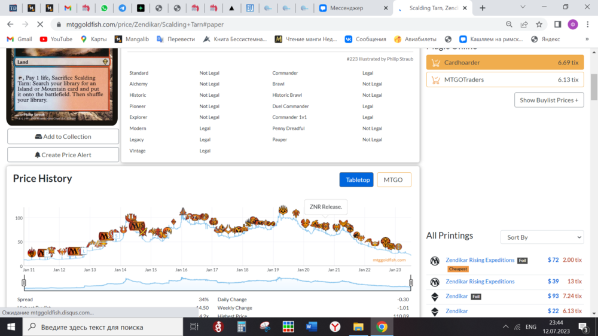Open a new browser tab
The width and height of the screenshot is (598, 336).
pyautogui.click(x=483, y=8)
